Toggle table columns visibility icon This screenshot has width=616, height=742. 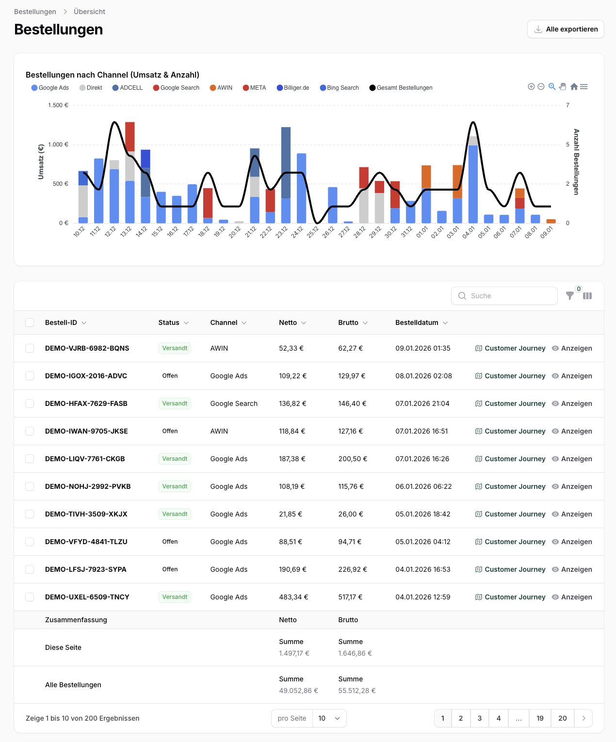[x=587, y=296]
